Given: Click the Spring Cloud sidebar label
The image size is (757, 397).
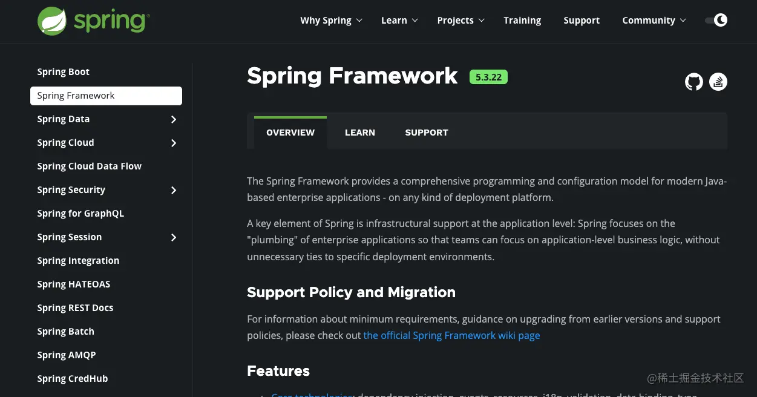Looking at the screenshot, I should coord(65,143).
